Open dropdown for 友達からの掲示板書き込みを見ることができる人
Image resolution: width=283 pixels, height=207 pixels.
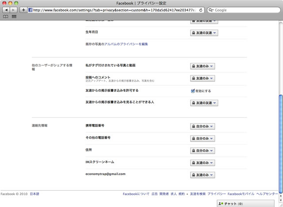coord(204,103)
